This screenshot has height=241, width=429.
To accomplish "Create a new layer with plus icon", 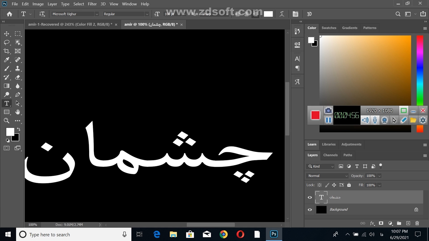I will [408, 223].
